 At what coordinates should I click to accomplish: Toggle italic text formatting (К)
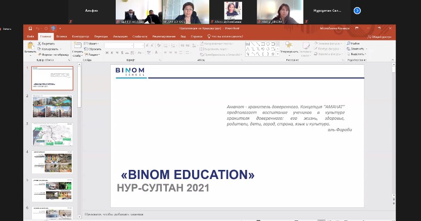[111, 53]
